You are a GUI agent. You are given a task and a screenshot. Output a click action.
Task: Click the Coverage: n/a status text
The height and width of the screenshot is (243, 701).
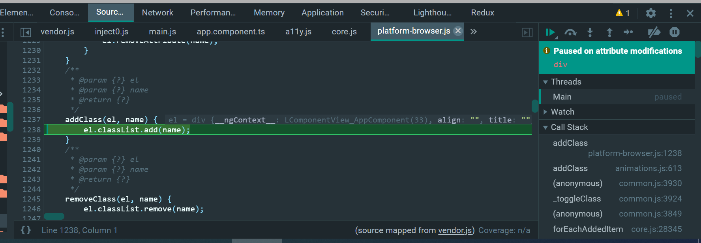[x=504, y=230]
